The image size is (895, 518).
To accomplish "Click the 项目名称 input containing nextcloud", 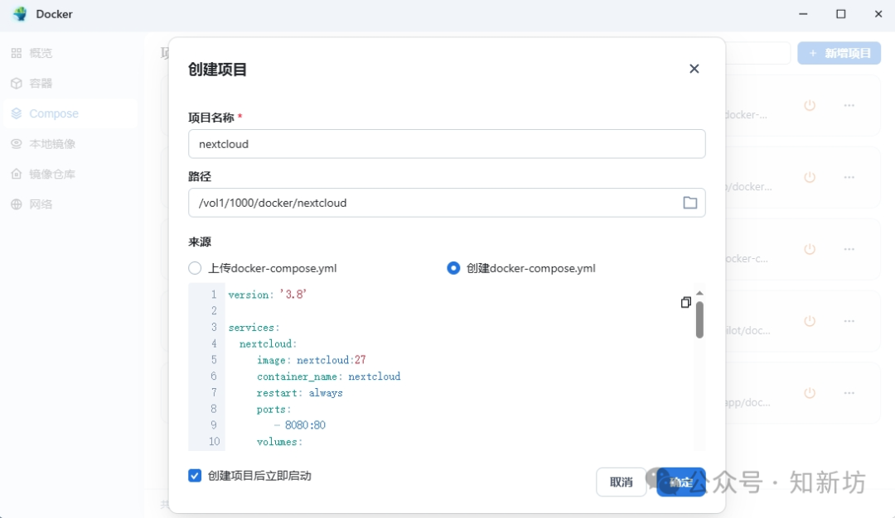I will [x=447, y=144].
